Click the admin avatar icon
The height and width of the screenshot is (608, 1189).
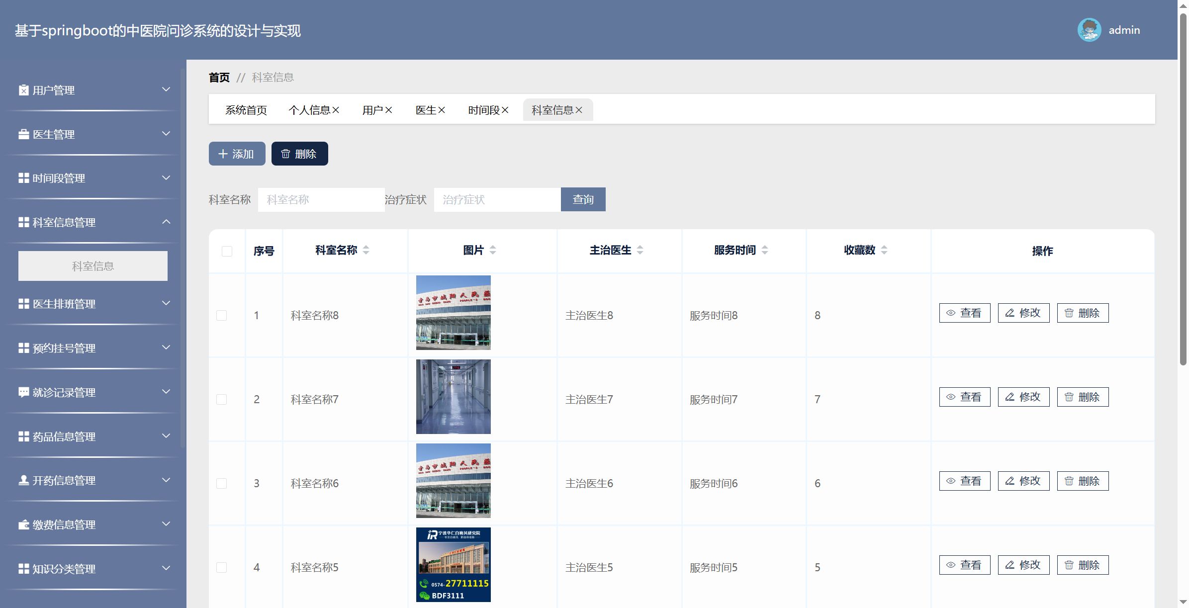(x=1089, y=30)
